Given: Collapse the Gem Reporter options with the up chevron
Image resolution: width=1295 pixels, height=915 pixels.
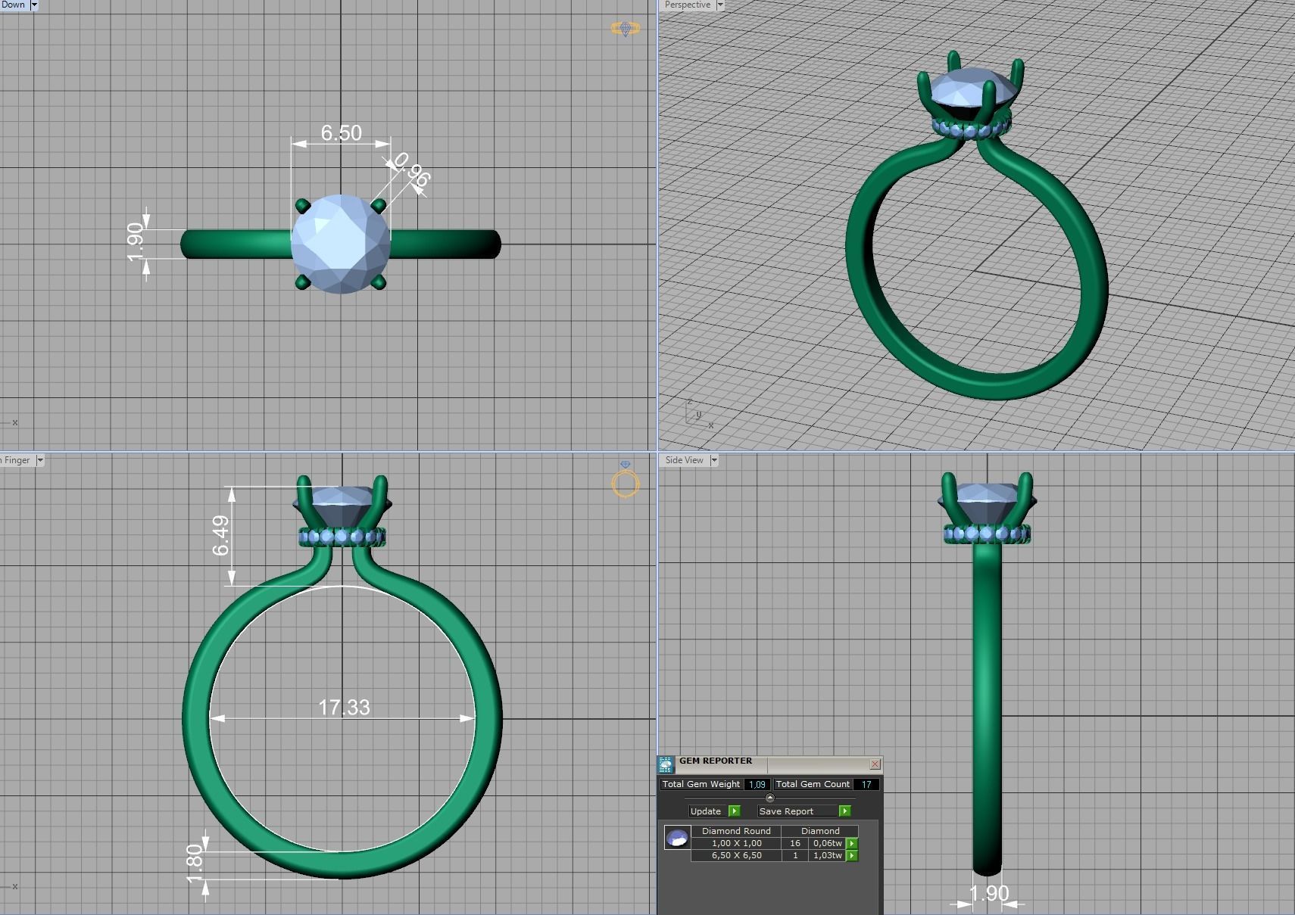Looking at the screenshot, I should pyautogui.click(x=770, y=798).
